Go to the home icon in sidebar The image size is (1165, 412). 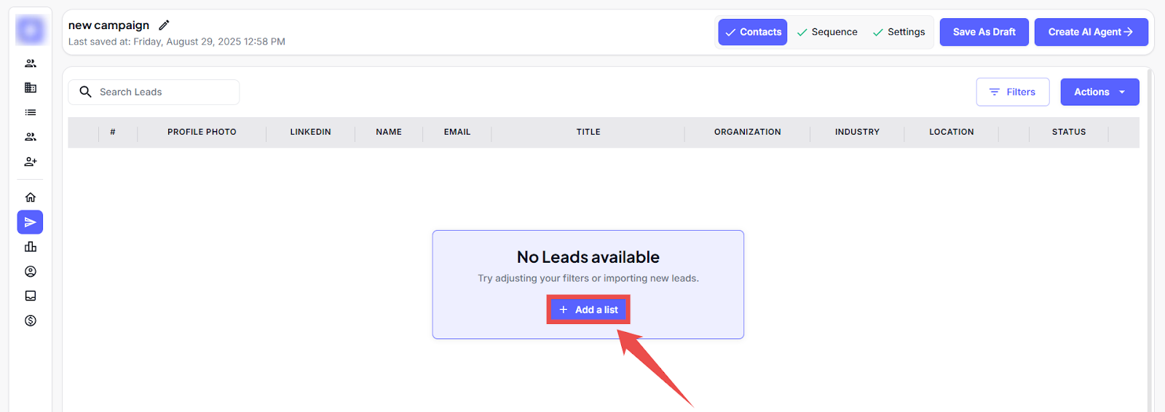pos(31,197)
